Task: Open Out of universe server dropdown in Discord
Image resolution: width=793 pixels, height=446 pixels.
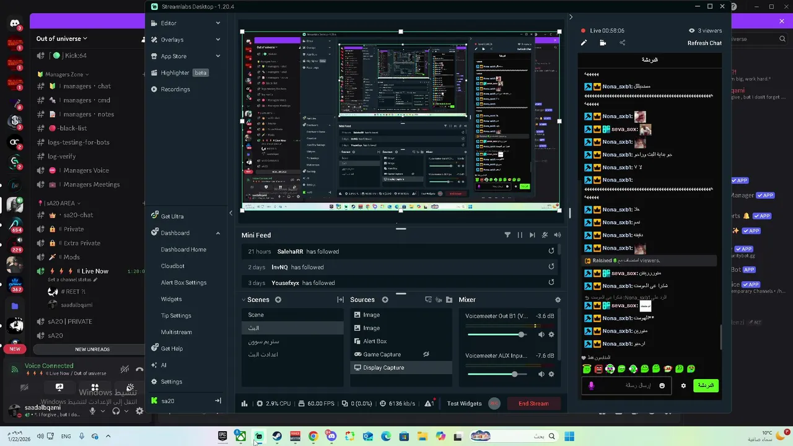Action: 62,38
